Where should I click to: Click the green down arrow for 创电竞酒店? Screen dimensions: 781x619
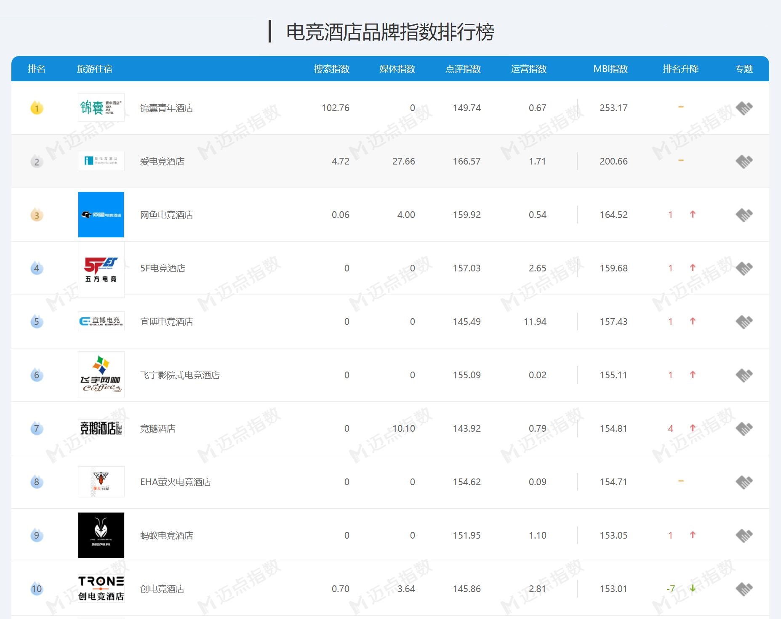tap(693, 588)
